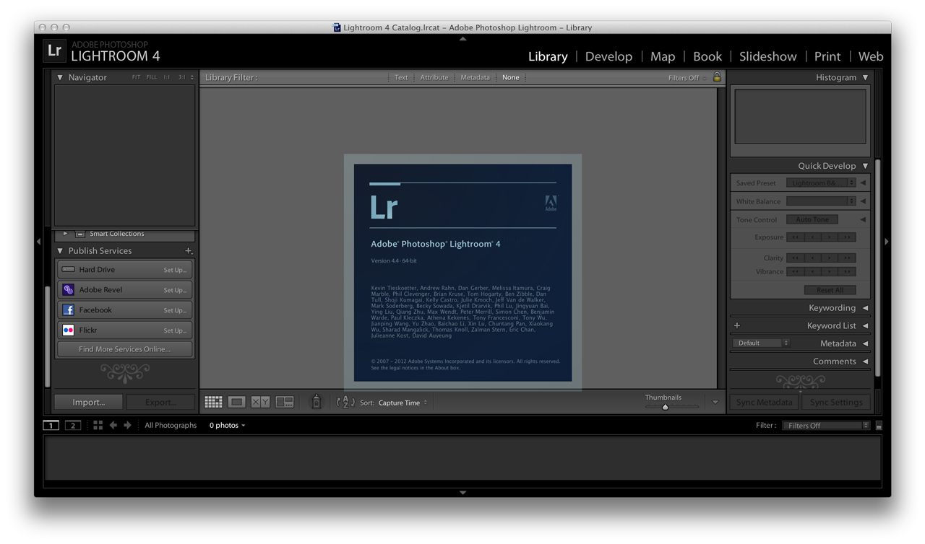
Task: Click Find More Services Online
Action: 124,349
